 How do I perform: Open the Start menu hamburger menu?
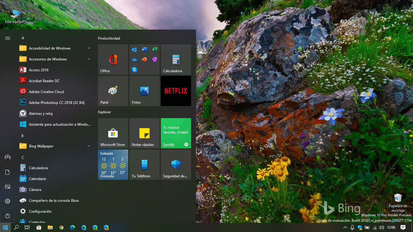pos(7,38)
